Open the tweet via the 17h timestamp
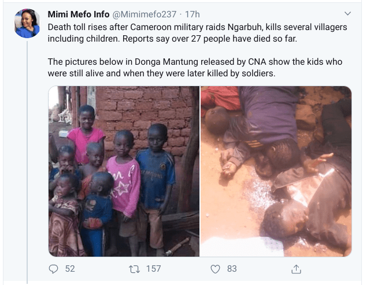This screenshot has width=370, height=285. click(193, 14)
